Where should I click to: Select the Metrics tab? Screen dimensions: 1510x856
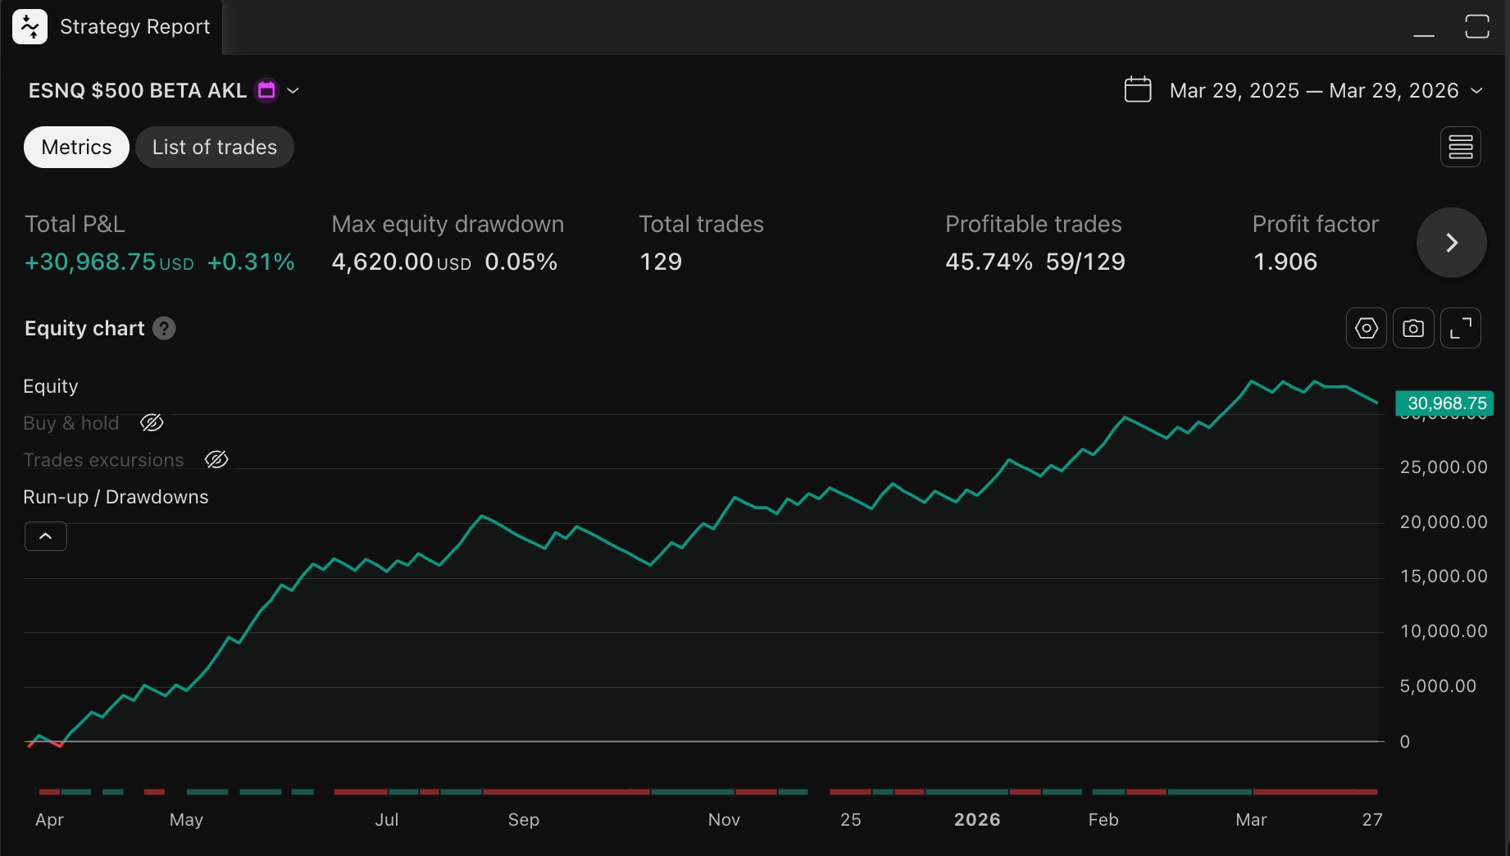pos(75,147)
